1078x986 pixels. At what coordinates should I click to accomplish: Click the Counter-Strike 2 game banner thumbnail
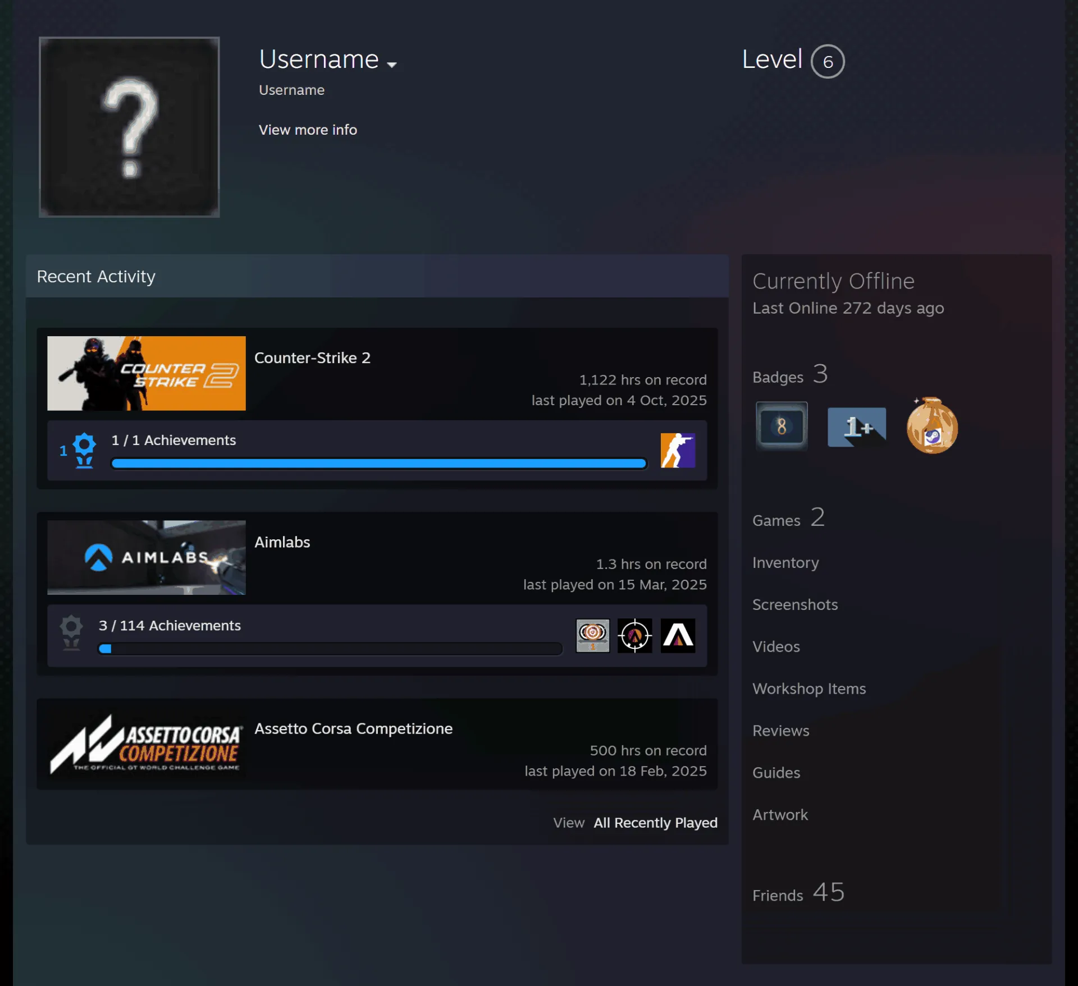147,373
